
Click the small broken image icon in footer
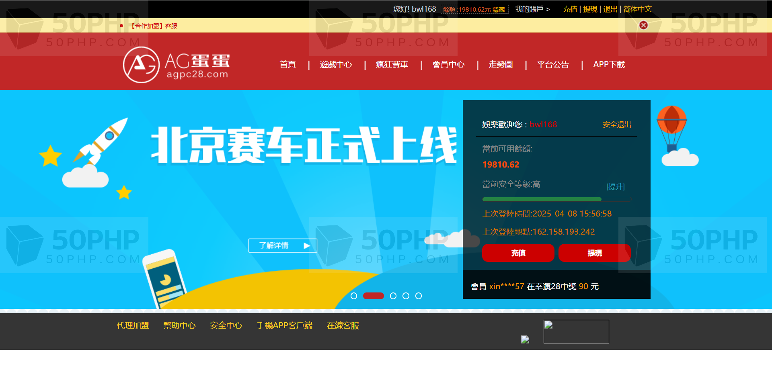pos(525,339)
